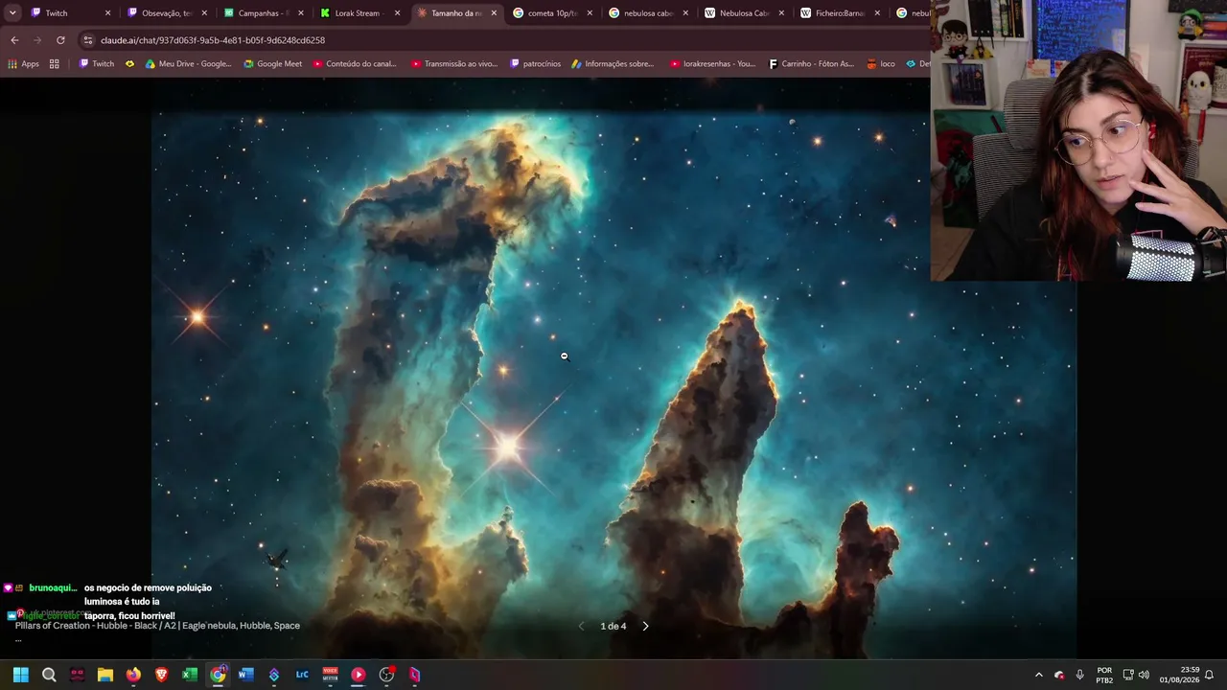Expand hidden system tray icons
Image resolution: width=1227 pixels, height=690 pixels.
pos(1038,675)
